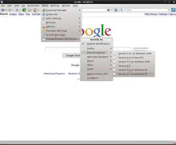Open the Google search box dropdown arrow
176x145 pixels.
coord(169,10)
